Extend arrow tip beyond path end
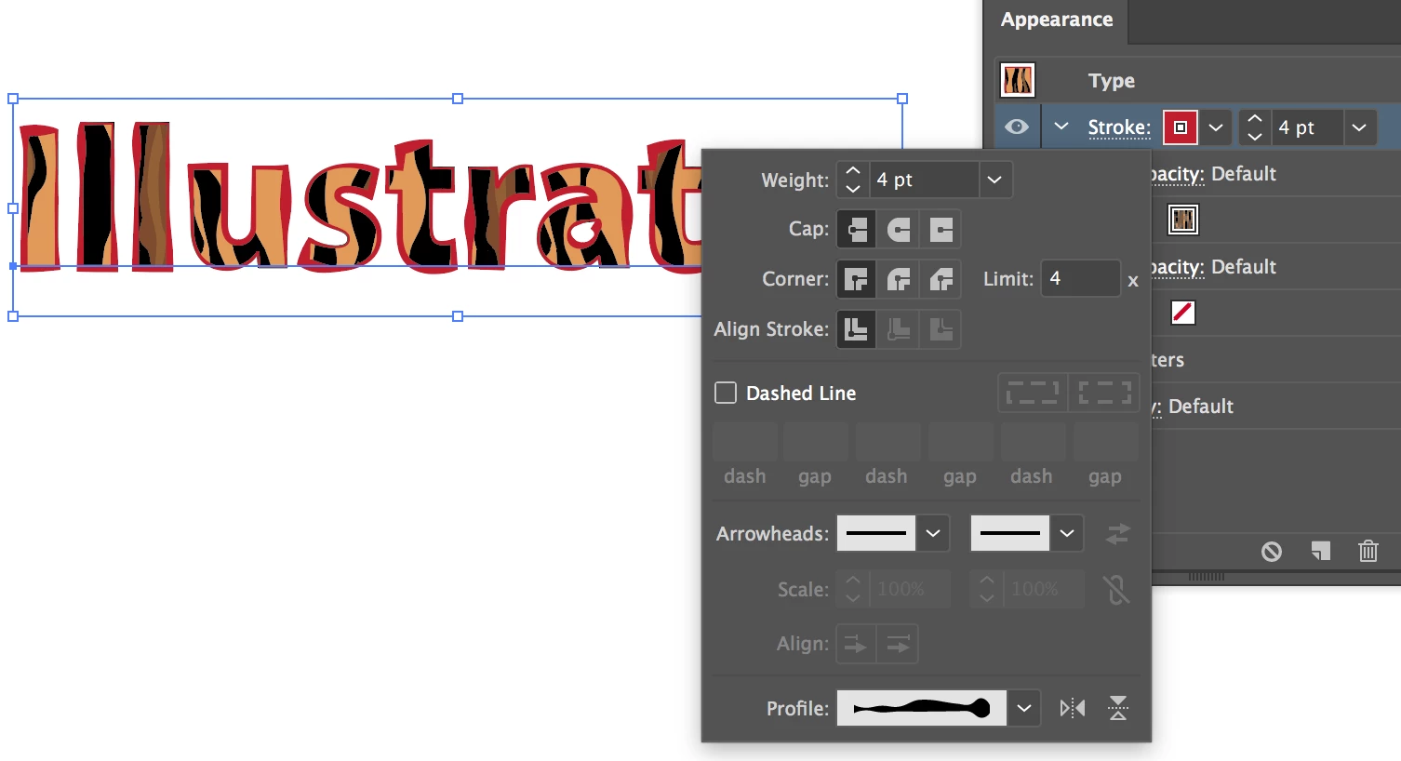The width and height of the screenshot is (1401, 761). (856, 644)
